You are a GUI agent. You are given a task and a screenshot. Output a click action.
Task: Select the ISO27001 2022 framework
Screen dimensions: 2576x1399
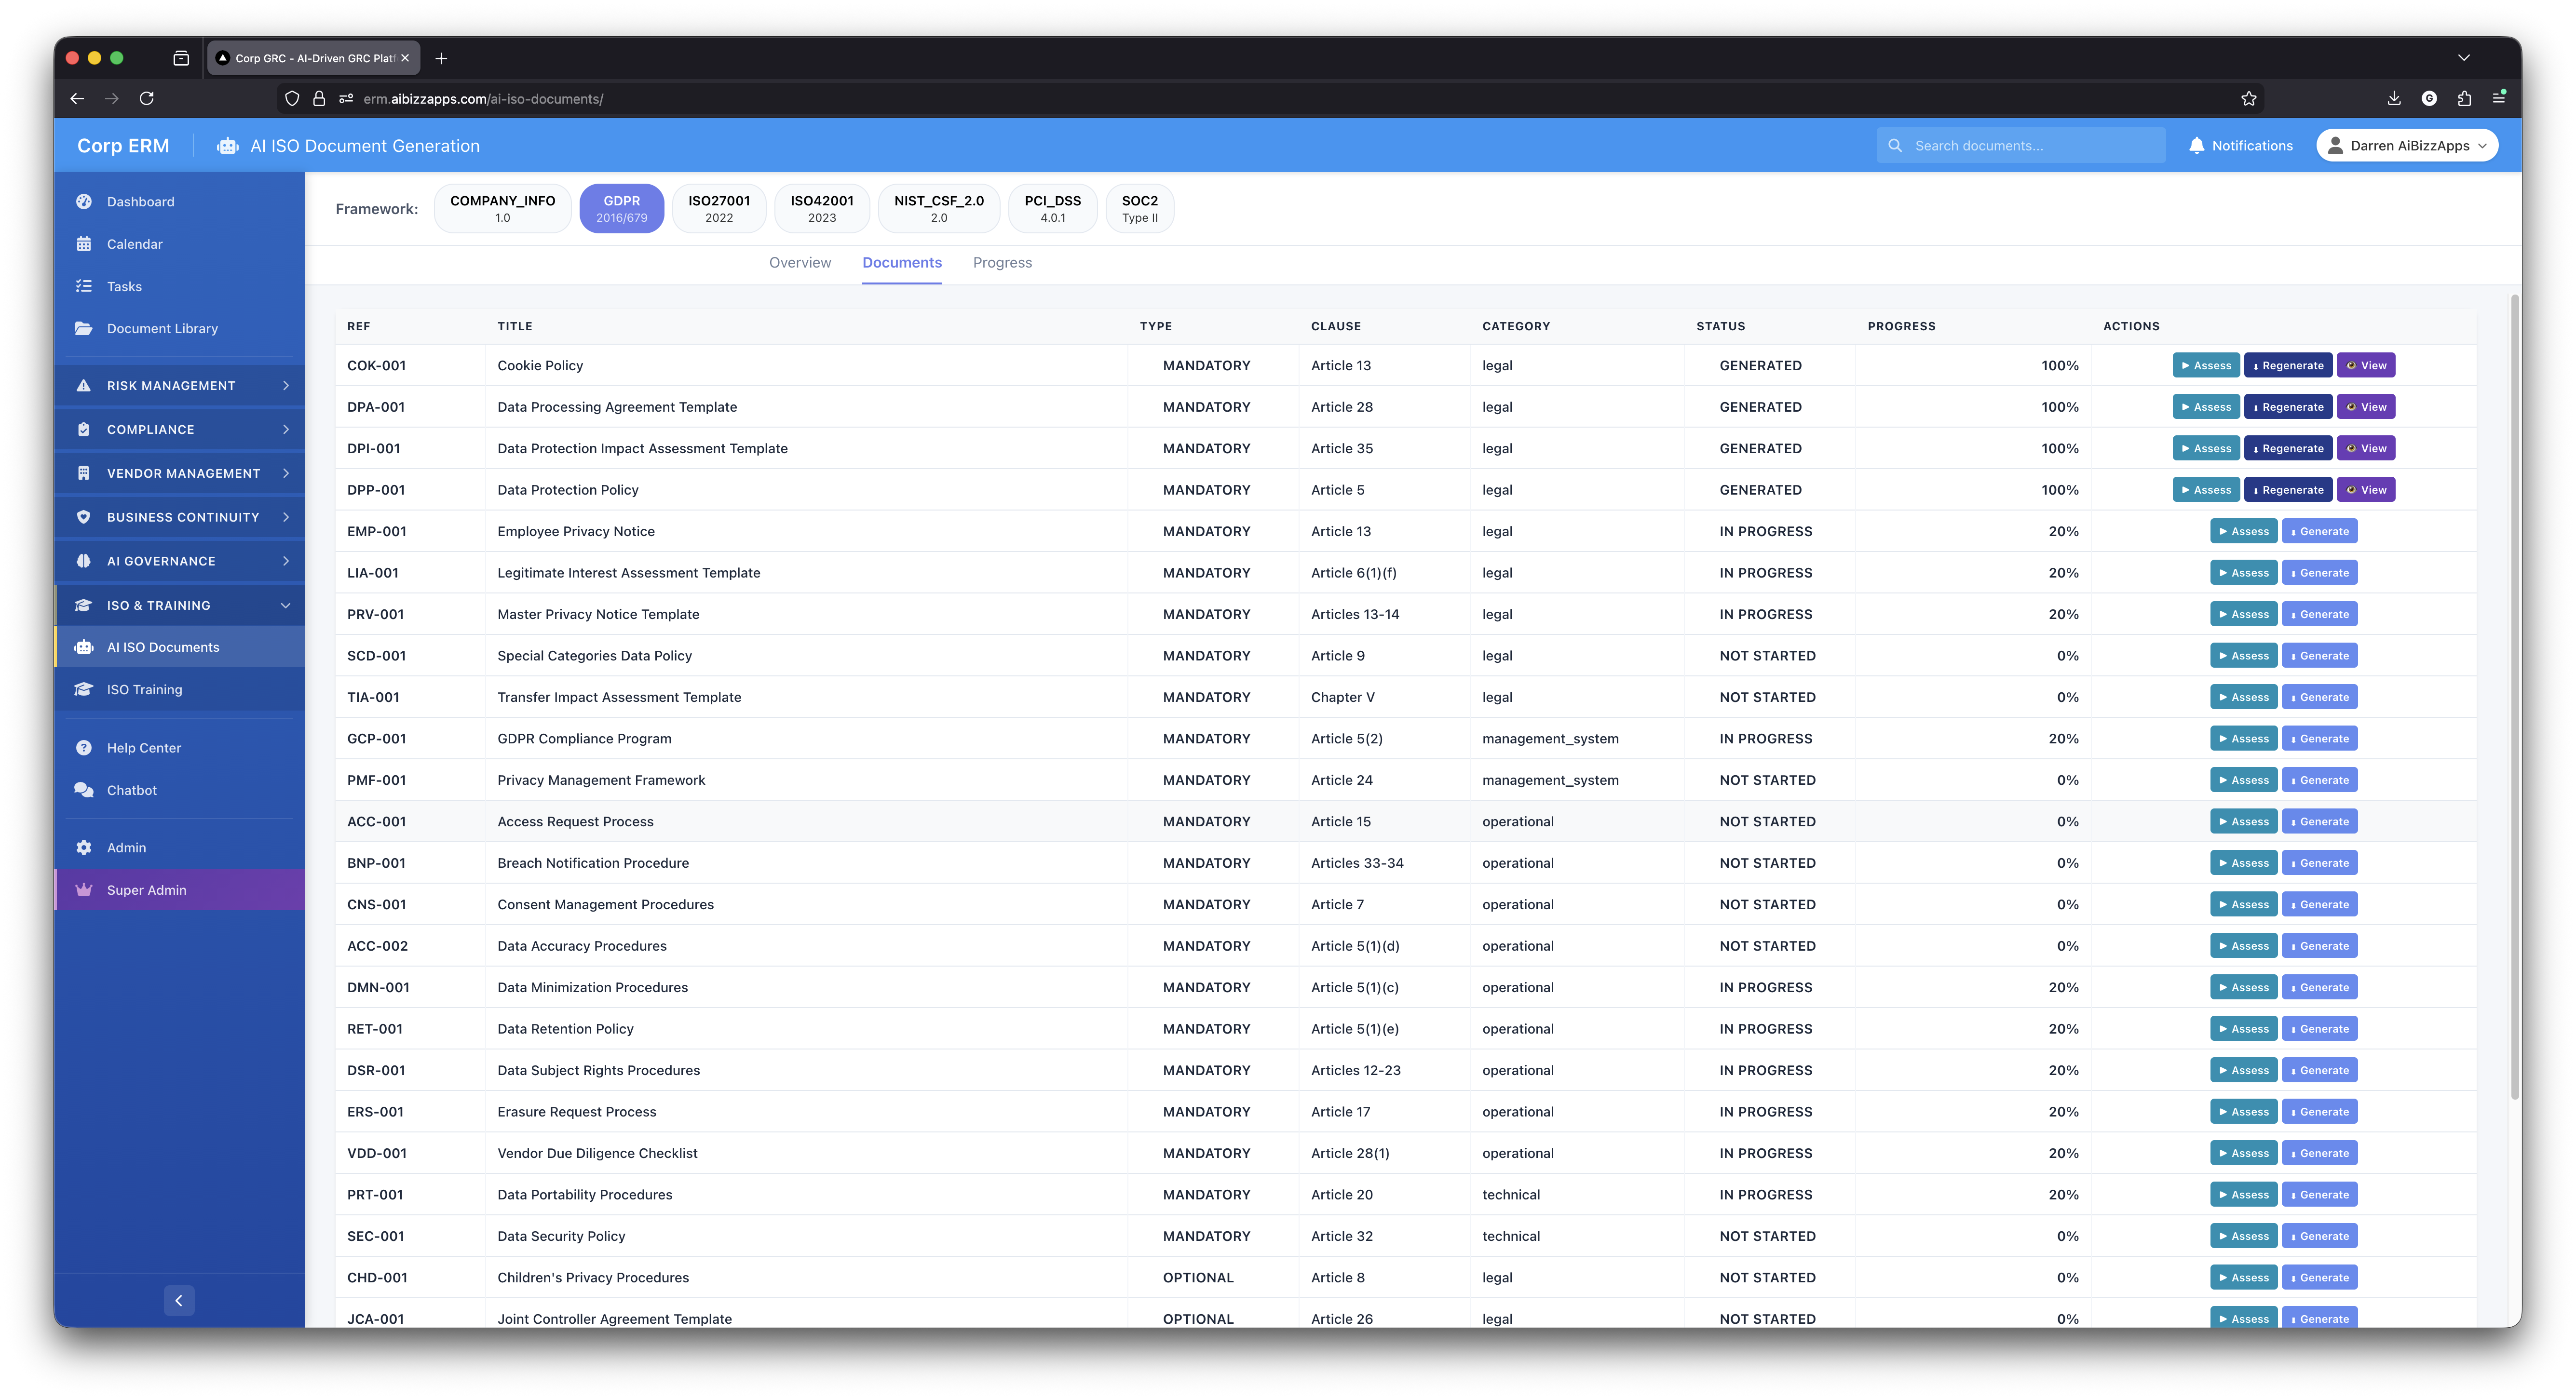pos(719,207)
